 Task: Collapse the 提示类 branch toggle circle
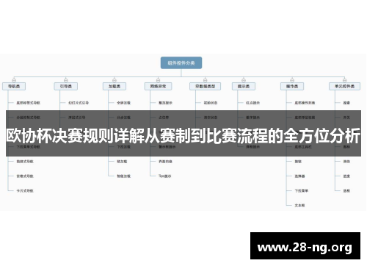click(x=244, y=80)
